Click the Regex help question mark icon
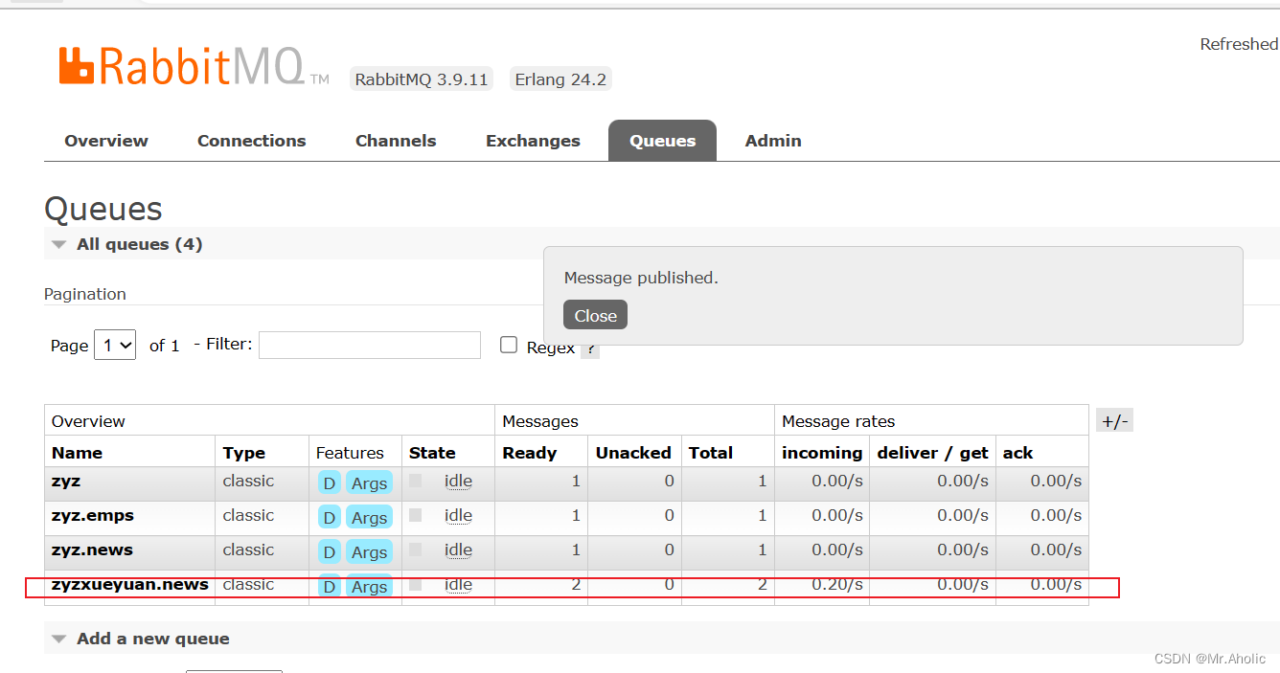The height and width of the screenshot is (673, 1280). tap(590, 348)
